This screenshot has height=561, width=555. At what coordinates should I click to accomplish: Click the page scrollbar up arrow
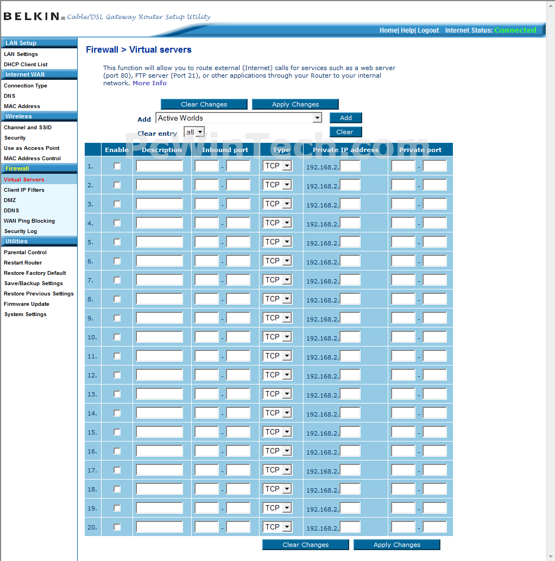(551, 5)
